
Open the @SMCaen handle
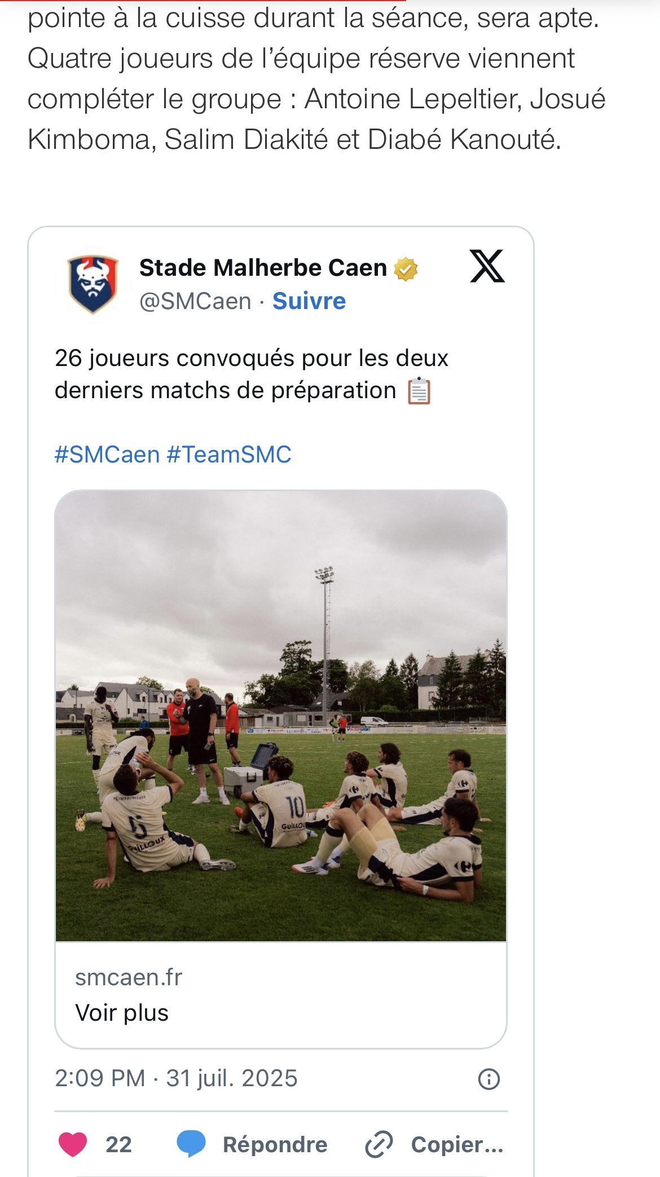click(195, 301)
